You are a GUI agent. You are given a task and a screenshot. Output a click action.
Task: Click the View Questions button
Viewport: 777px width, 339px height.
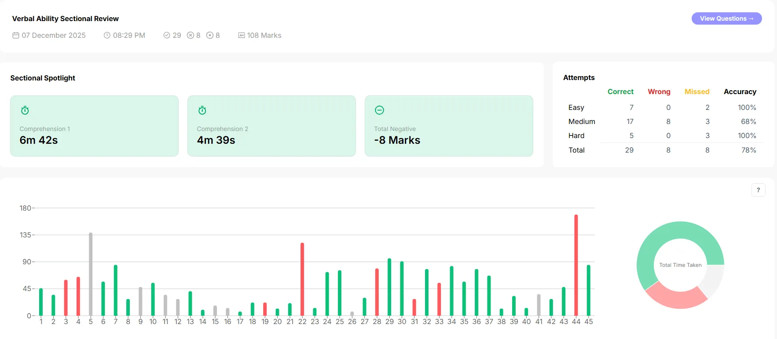click(726, 18)
